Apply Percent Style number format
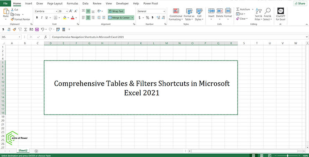The width and height of the screenshot is (309, 157). pyautogui.click(x=147, y=18)
